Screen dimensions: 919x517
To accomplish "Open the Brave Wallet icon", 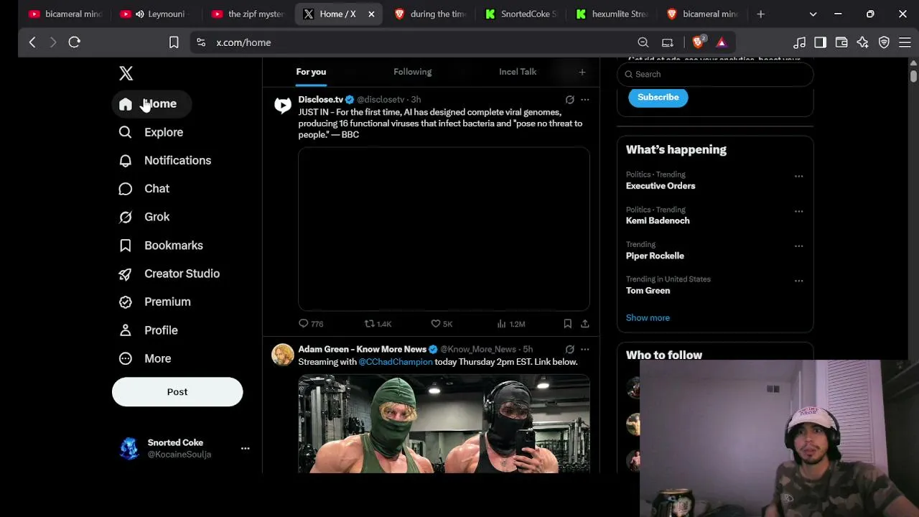I will pos(841,42).
